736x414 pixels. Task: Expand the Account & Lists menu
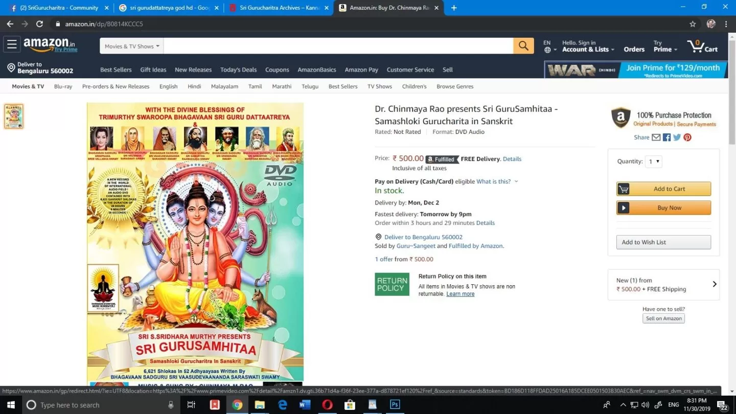pos(588,46)
